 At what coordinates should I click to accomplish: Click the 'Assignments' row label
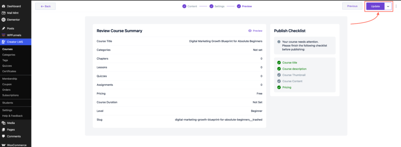[105, 85]
